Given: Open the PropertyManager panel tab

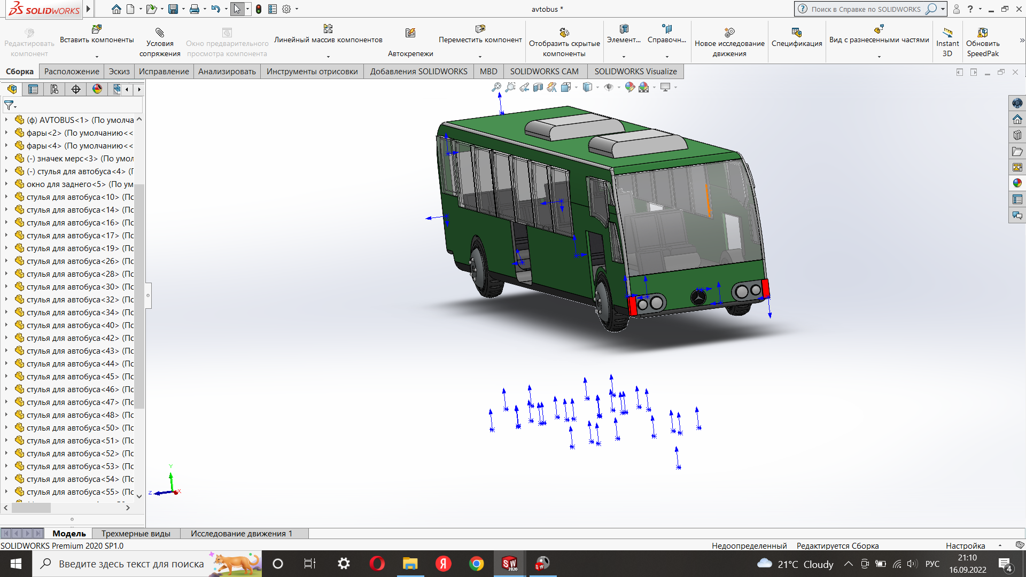Looking at the screenshot, I should pyautogui.click(x=33, y=89).
